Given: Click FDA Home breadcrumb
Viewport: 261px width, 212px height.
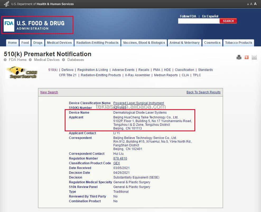Looking at the screenshot, I should [18, 60].
